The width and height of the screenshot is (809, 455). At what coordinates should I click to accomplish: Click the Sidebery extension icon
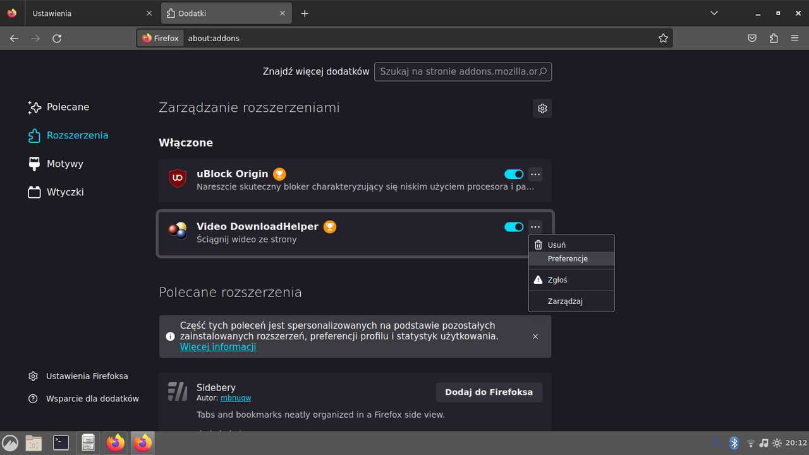coord(178,392)
